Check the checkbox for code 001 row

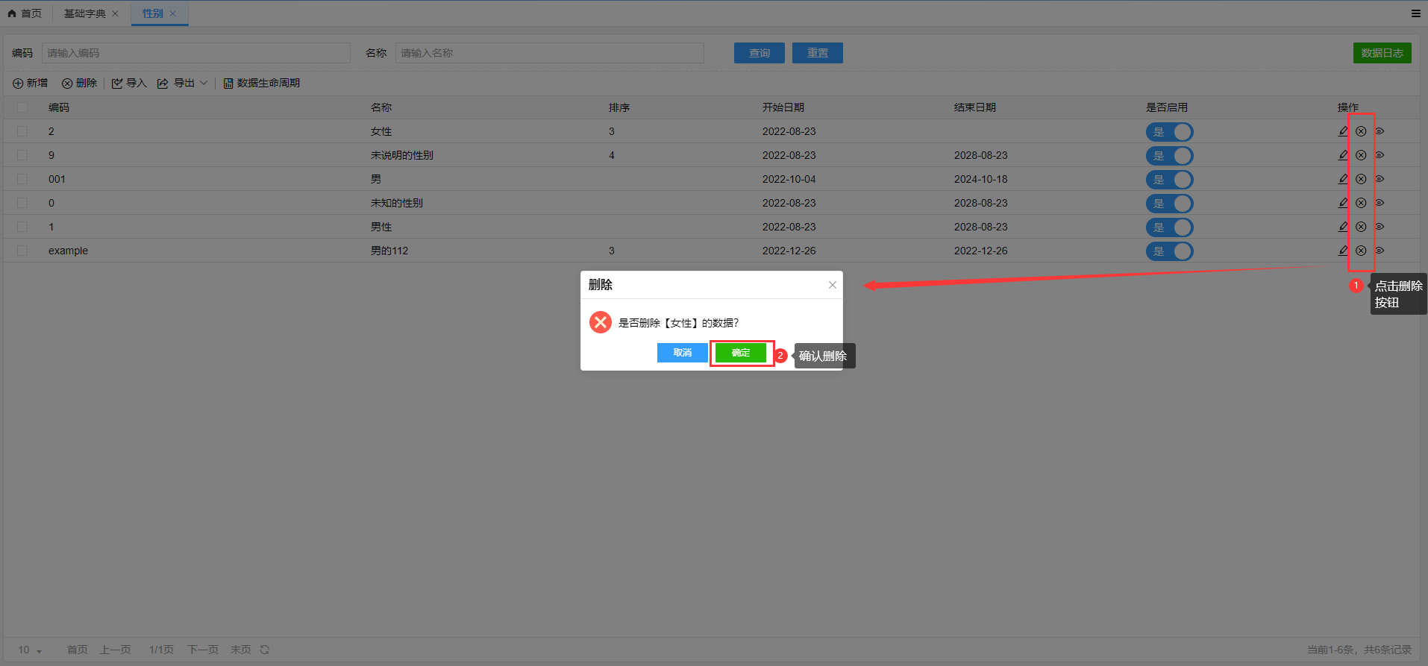tap(22, 179)
